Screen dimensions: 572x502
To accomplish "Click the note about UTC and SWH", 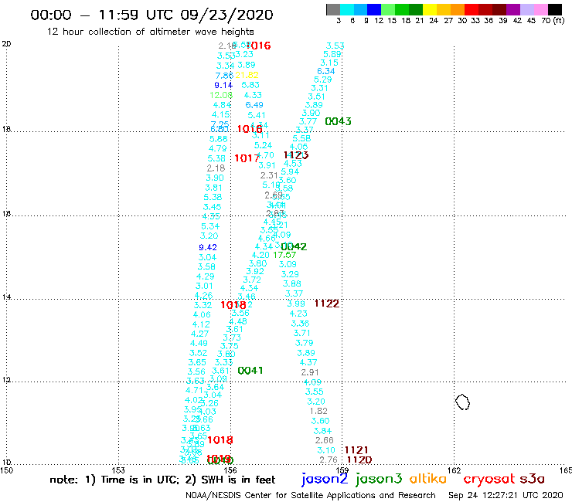I will pyautogui.click(x=162, y=480).
